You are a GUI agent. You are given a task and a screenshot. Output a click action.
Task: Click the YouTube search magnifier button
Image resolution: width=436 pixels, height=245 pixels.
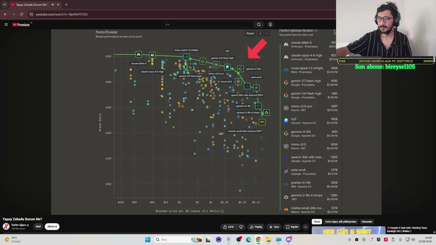coord(259,24)
